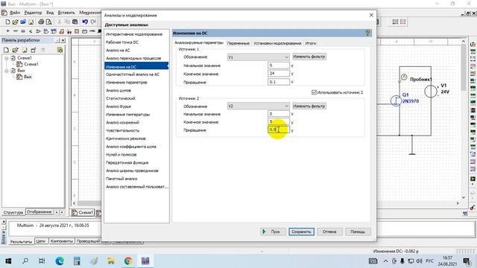Switch to the Переменные tab

238,43
